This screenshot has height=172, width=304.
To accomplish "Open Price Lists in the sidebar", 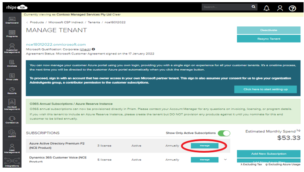I will click(12, 77).
